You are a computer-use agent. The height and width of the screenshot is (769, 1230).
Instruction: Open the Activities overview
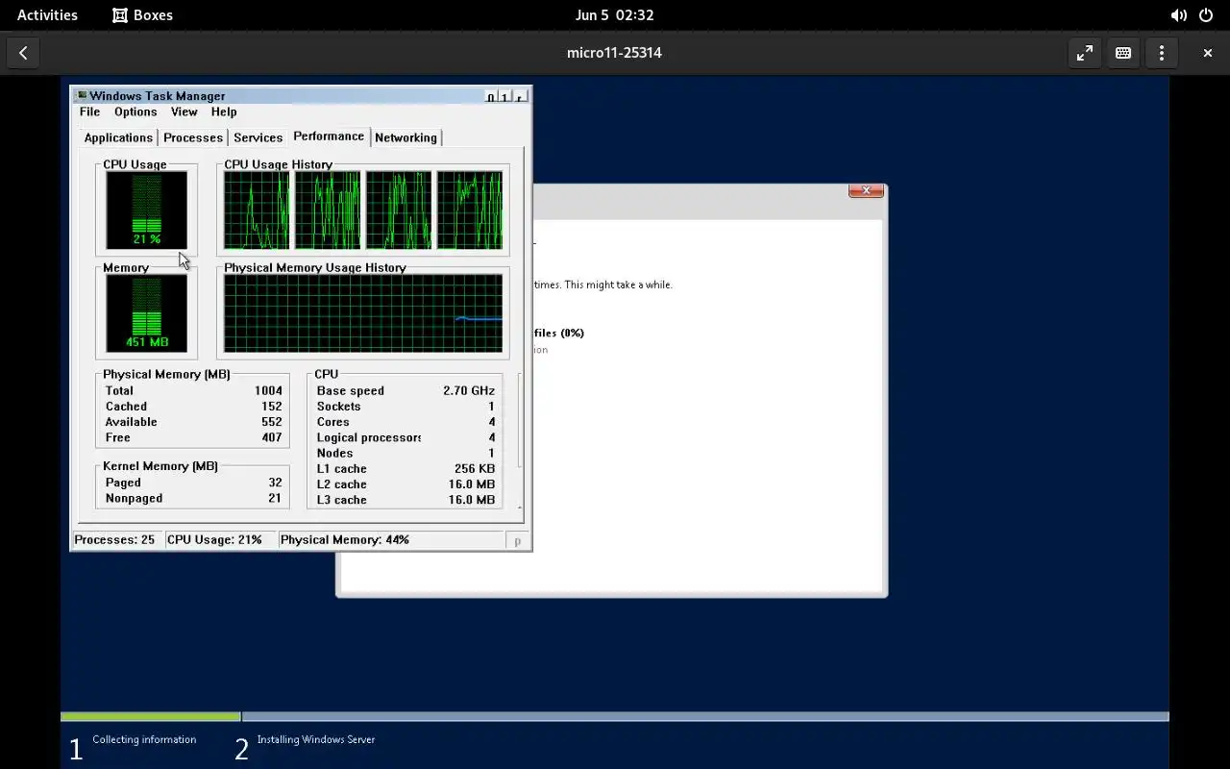coord(47,15)
